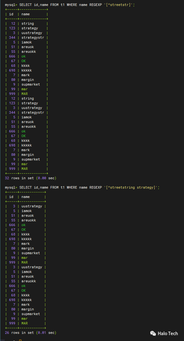Click 'id' column header of the 26-row result

pos(11,197)
